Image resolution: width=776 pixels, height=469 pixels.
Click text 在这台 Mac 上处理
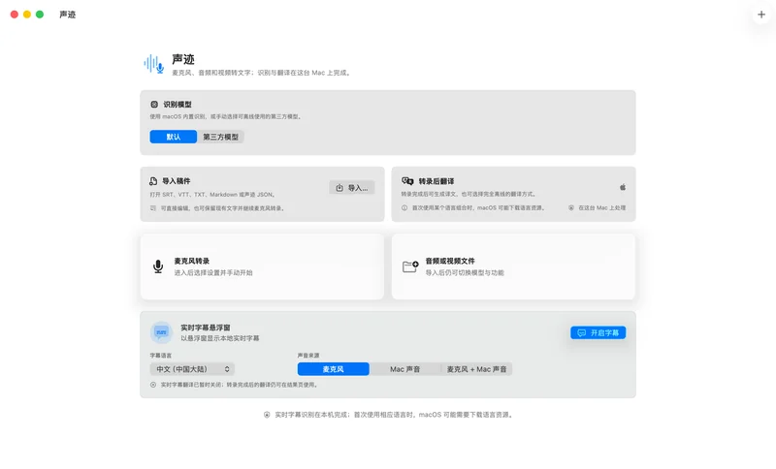[601, 207]
